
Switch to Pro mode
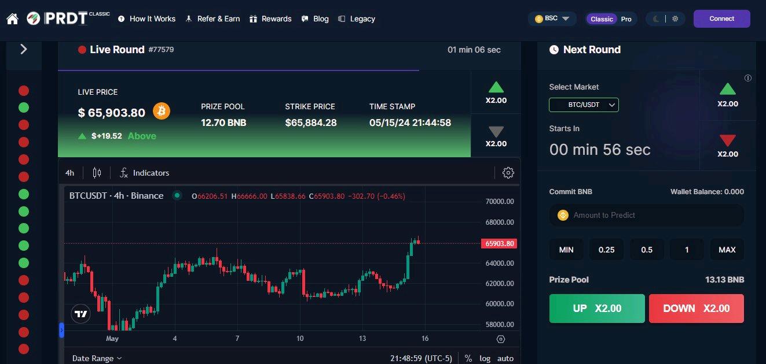626,19
